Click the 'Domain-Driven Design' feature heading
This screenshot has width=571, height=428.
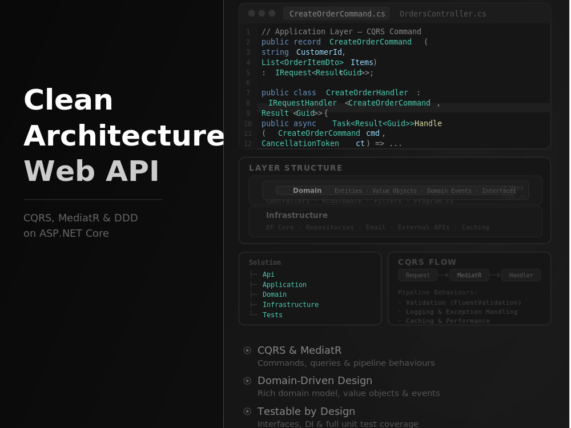pos(315,381)
